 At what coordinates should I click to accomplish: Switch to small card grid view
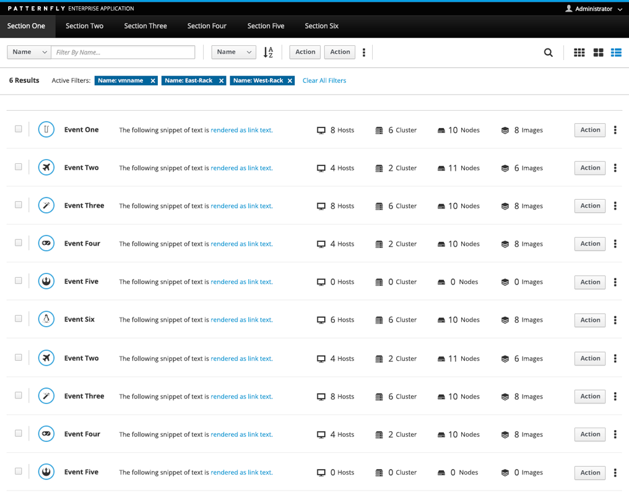click(579, 53)
